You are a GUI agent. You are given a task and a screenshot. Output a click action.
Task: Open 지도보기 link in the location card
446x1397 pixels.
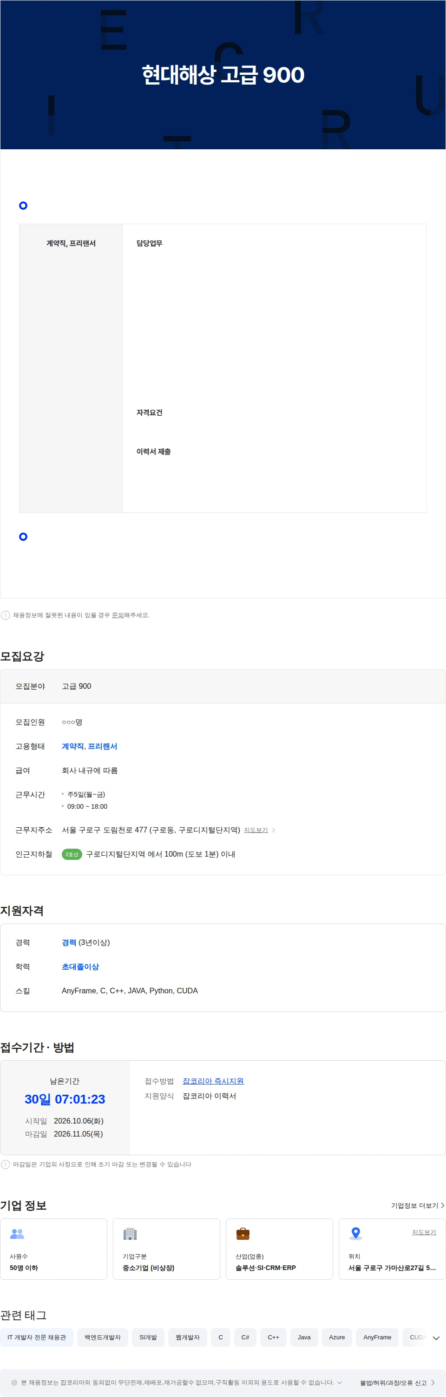[x=424, y=1232]
